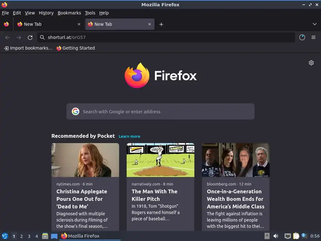Viewport: 321px width, 241px height.
Task: Open the Tools menu
Action: pos(90,13)
